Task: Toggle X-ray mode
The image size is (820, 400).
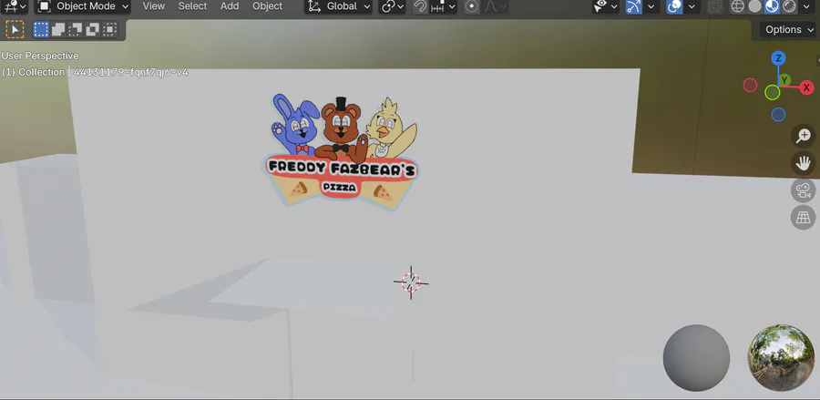Action: point(714,6)
